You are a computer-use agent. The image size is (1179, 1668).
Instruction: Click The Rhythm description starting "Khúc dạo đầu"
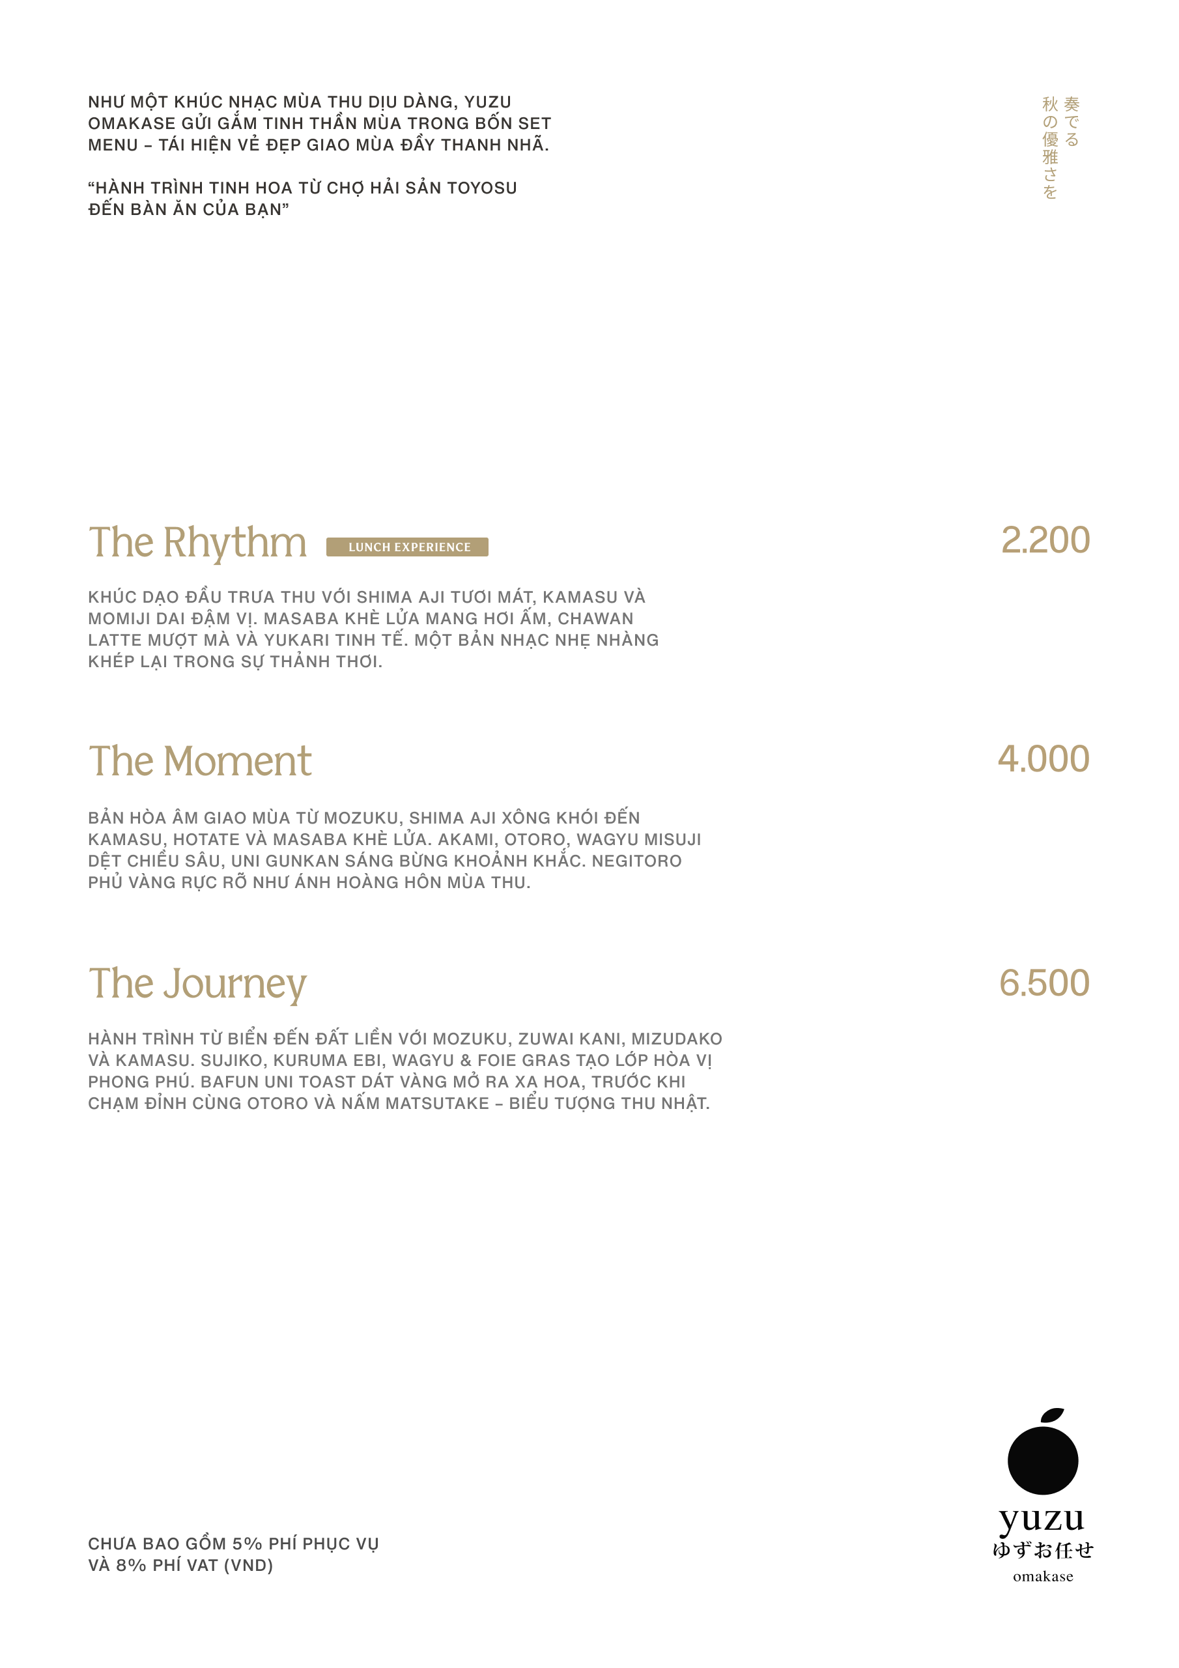click(x=373, y=629)
